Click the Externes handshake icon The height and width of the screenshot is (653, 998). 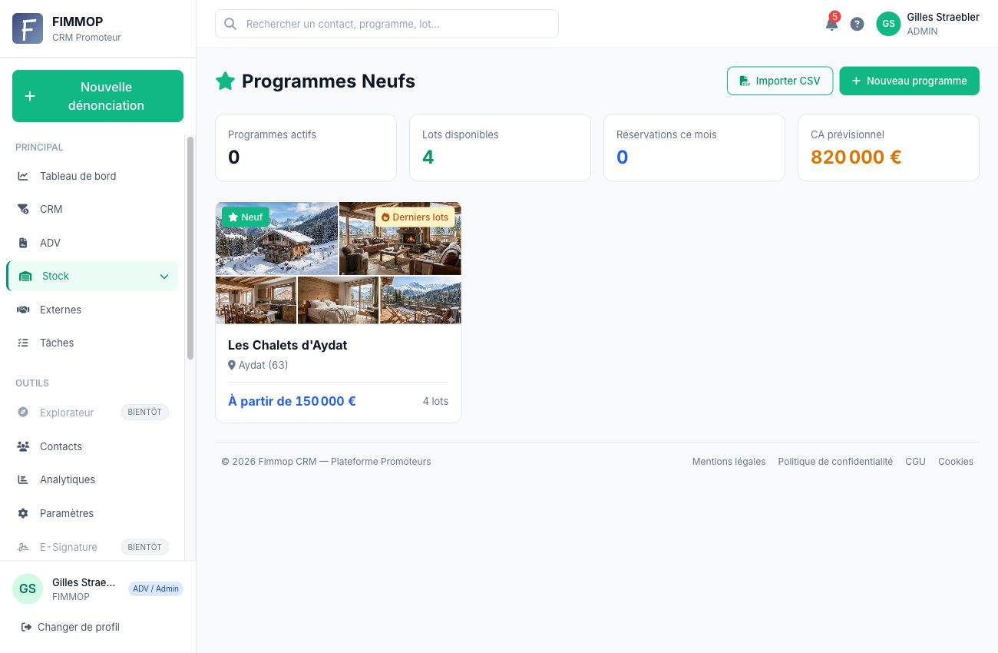pyautogui.click(x=23, y=310)
